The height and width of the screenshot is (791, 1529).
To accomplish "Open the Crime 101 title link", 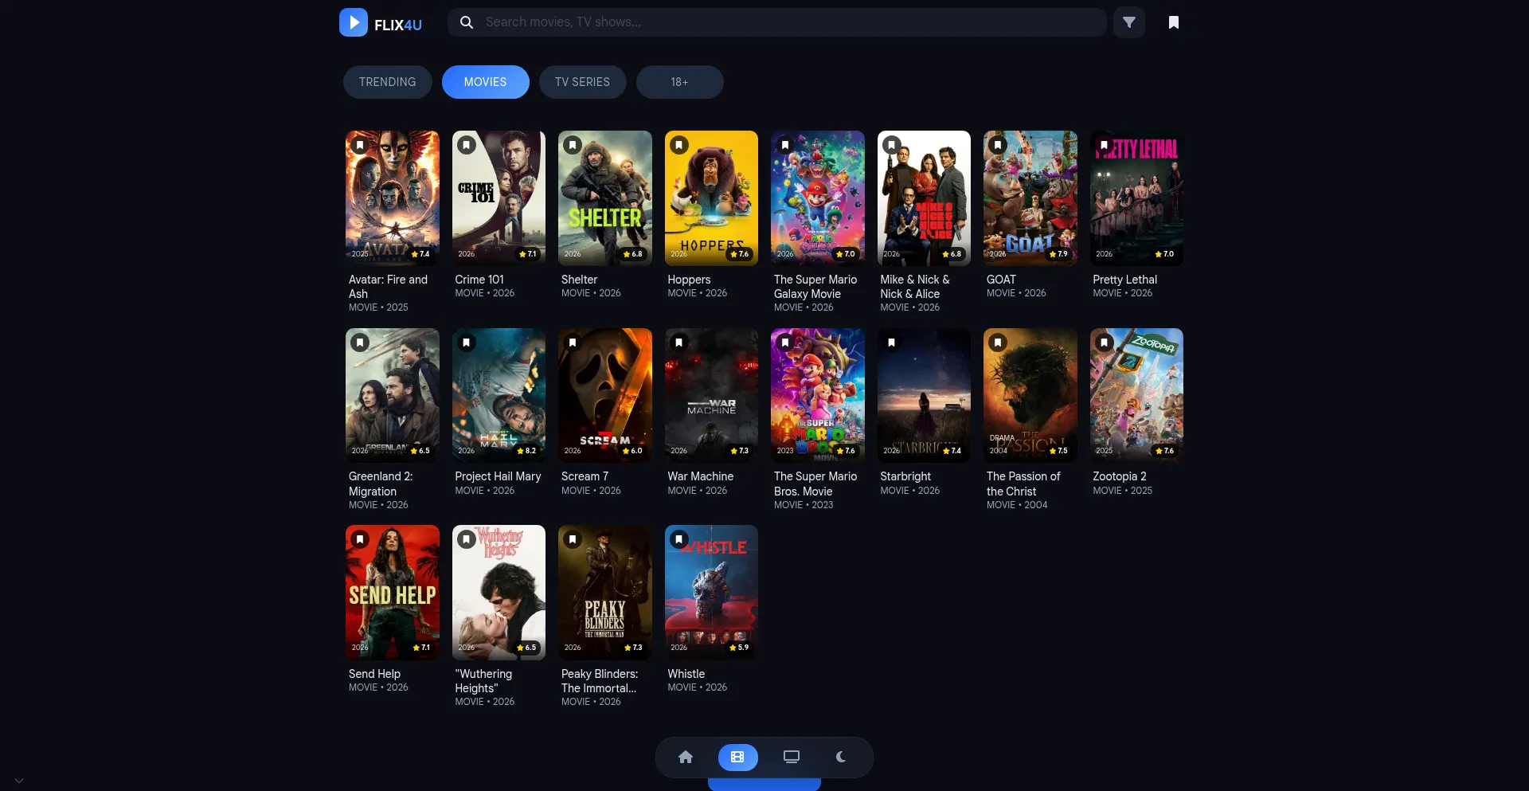I will click(479, 280).
